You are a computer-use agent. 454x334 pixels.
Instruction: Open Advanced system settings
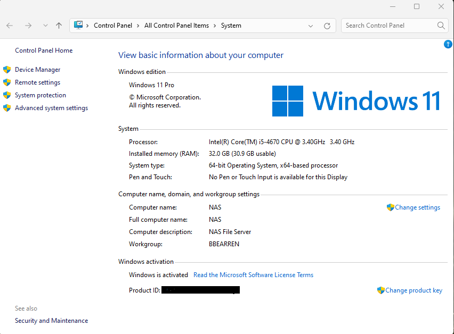click(x=52, y=108)
